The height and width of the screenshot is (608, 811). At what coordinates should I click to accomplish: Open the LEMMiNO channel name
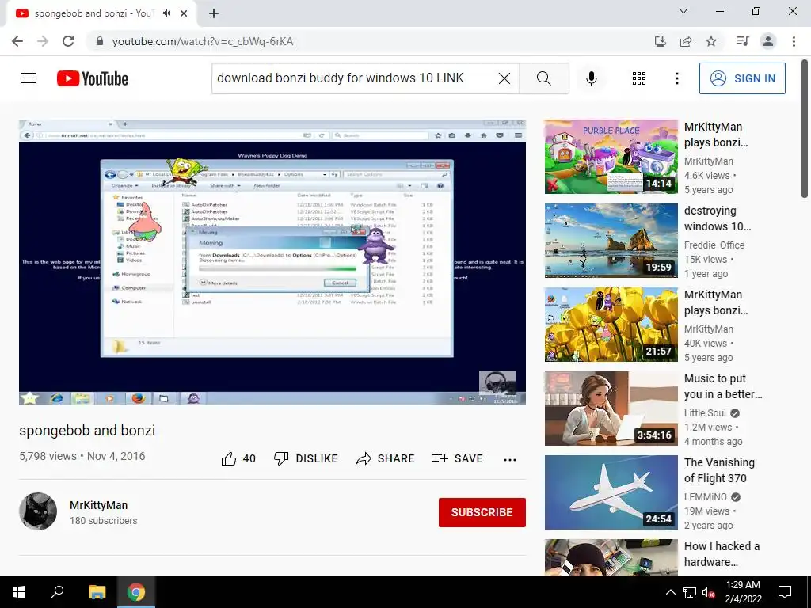click(x=706, y=497)
